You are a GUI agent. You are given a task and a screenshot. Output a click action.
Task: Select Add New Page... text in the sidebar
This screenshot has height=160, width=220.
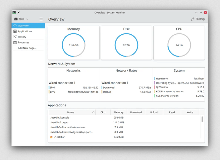pyautogui.click(x=27, y=48)
